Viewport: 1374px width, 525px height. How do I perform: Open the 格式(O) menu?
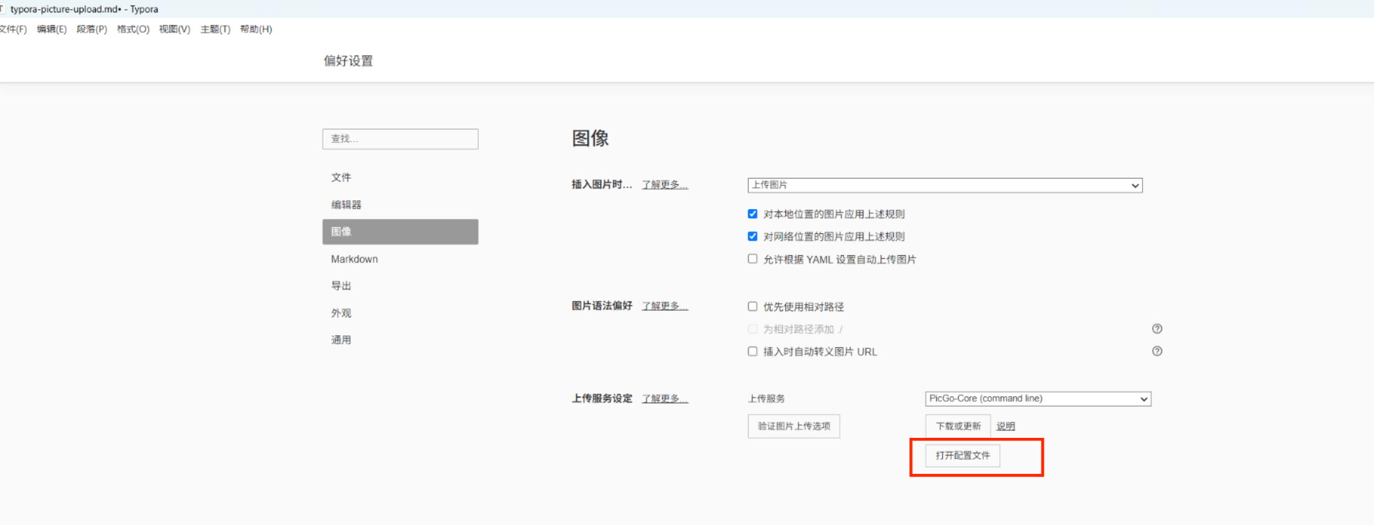tap(133, 29)
